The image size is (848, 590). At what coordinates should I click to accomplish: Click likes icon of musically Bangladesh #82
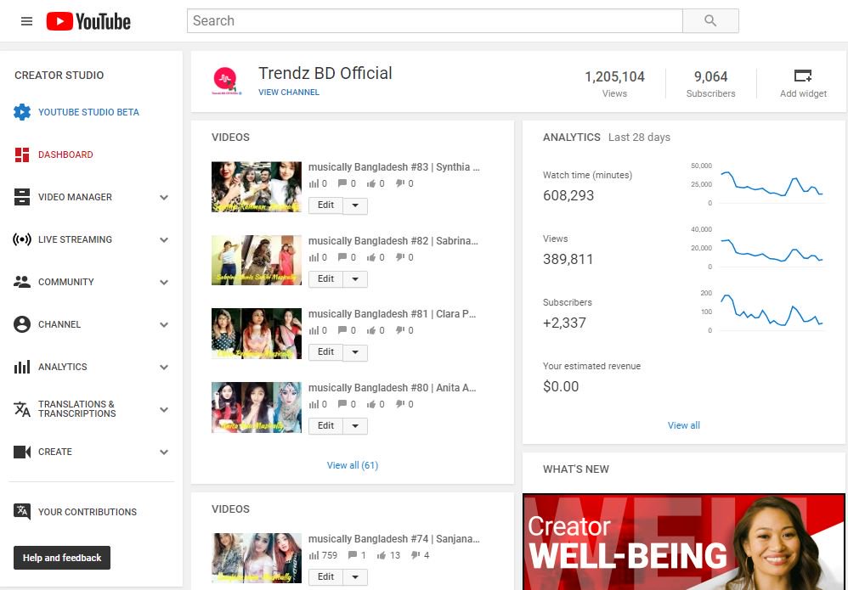pos(371,258)
